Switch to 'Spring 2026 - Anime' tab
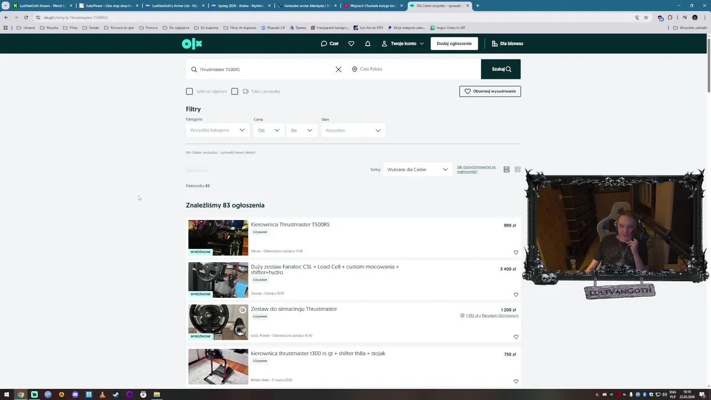This screenshot has height=400, width=711. pyautogui.click(x=241, y=6)
